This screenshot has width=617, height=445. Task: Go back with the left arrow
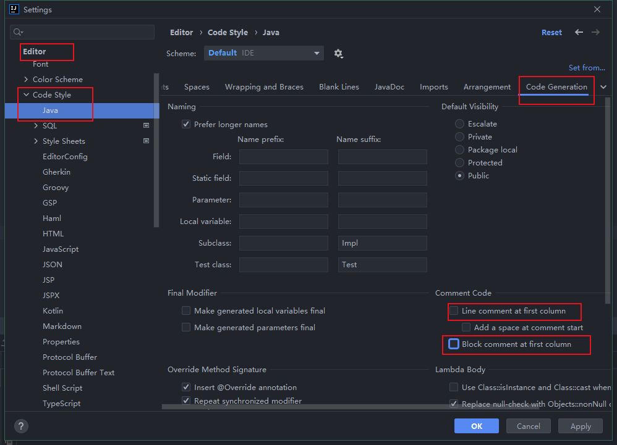tap(579, 32)
